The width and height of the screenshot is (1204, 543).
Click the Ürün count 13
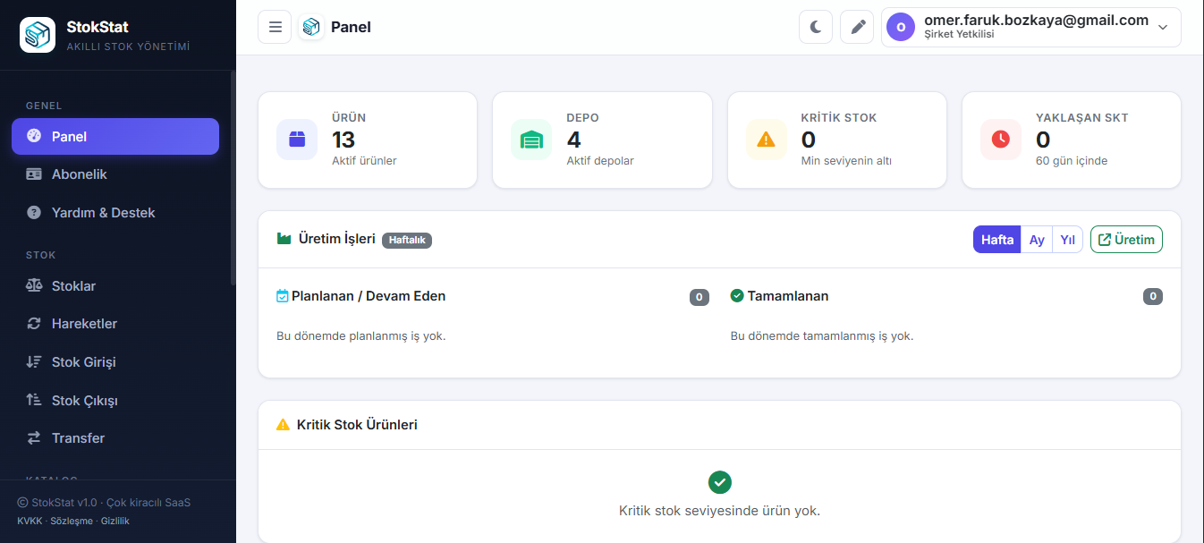coord(343,140)
